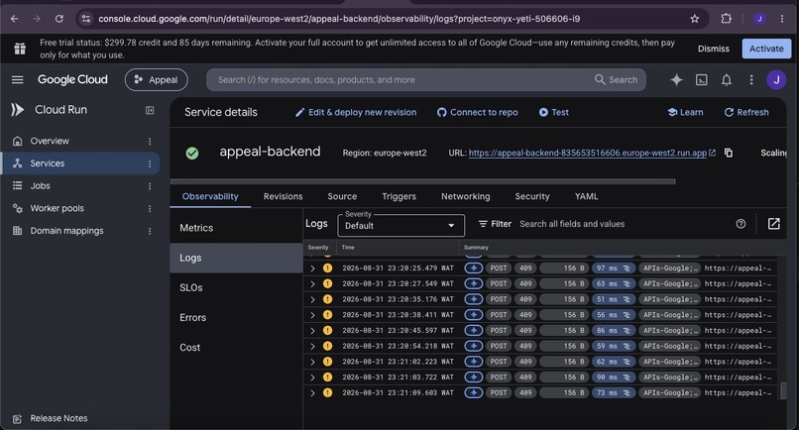This screenshot has height=430, width=799.
Task: Expand the 23:20:38.411 log entry
Action: pyautogui.click(x=312, y=315)
